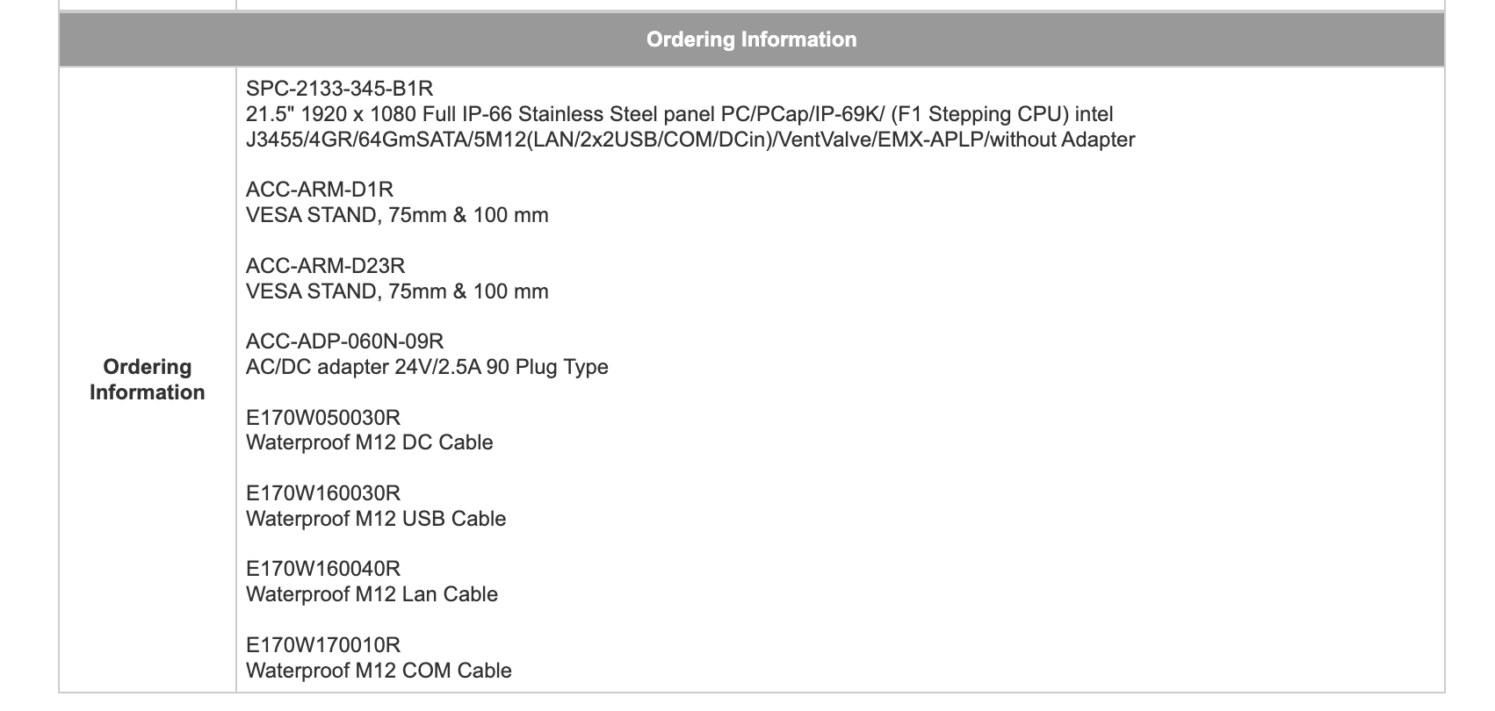The height and width of the screenshot is (711, 1495).
Task: Select the ACC-ADP-060N-09R part number
Action: (x=345, y=341)
